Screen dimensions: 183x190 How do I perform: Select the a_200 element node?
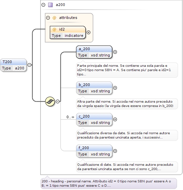click(94, 52)
